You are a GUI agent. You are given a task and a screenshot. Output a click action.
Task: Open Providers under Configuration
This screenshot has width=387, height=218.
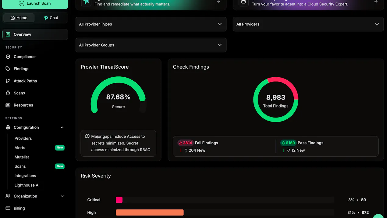[x=23, y=138]
